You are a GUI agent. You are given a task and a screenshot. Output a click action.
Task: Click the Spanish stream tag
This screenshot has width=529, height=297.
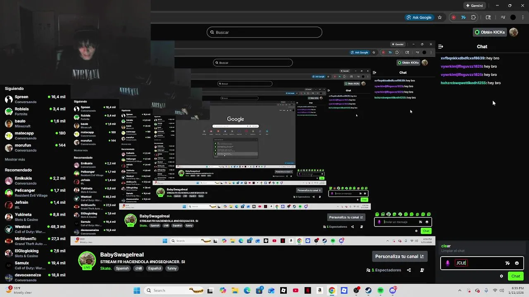(x=122, y=269)
